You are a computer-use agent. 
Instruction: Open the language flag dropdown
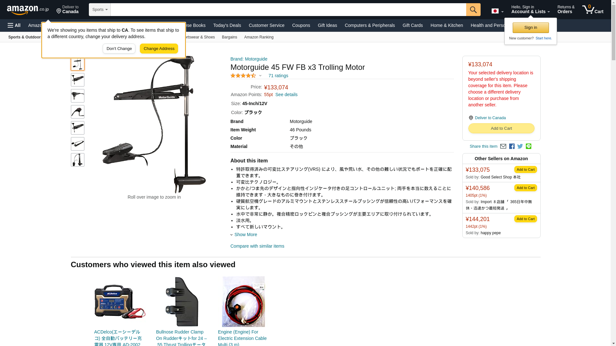pos(498,11)
